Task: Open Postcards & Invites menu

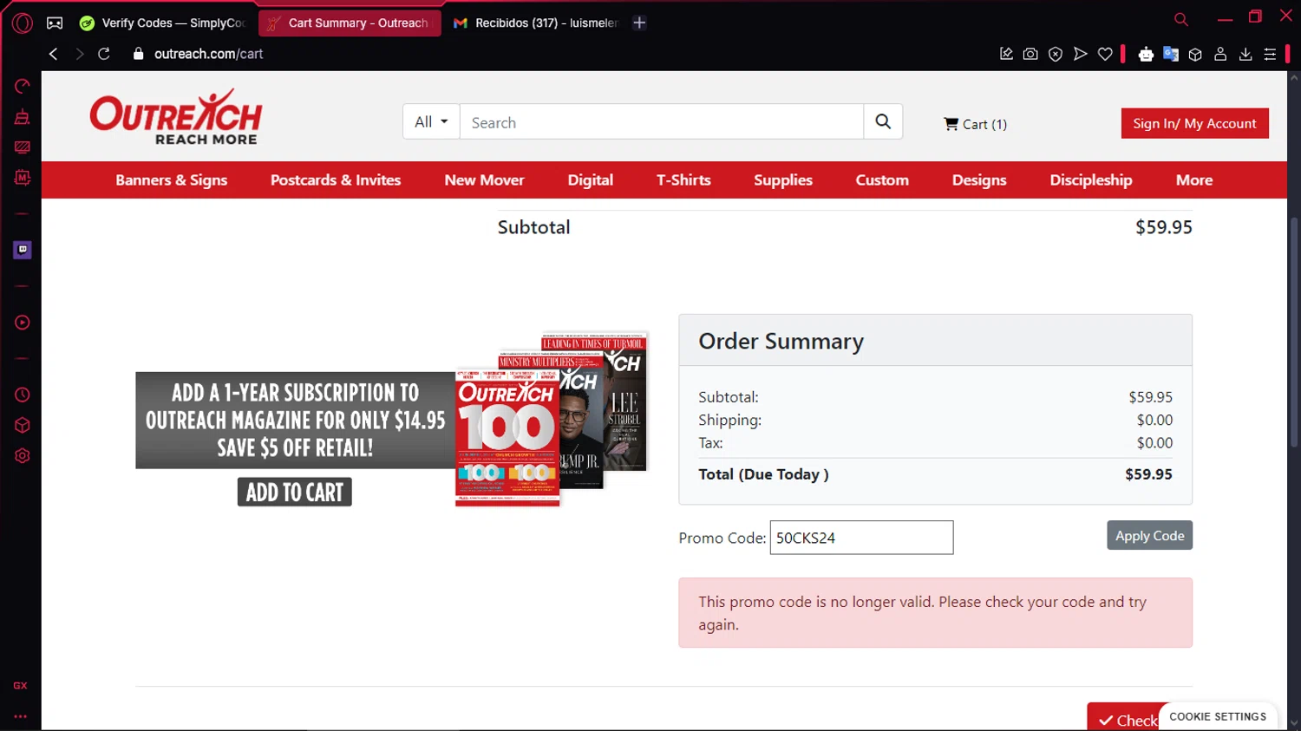Action: click(336, 180)
